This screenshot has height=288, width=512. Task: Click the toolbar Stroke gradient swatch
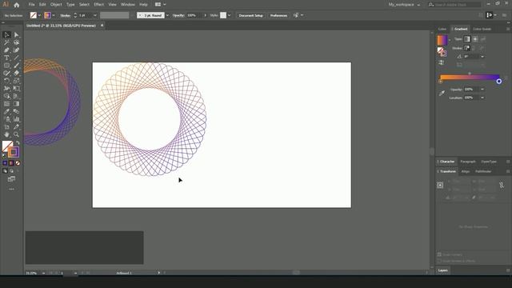tap(14, 152)
